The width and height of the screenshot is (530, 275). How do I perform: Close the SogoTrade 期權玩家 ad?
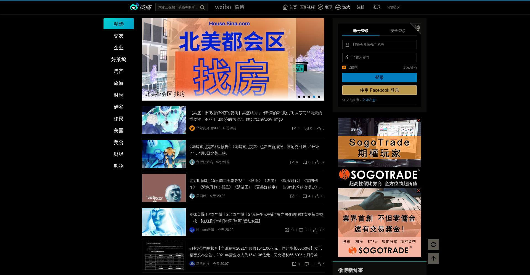pyautogui.click(x=418, y=120)
